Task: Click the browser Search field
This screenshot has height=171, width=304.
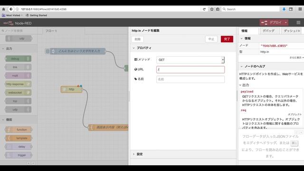Action: tap(250, 9)
